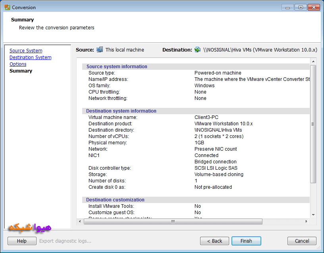Open the Source System step
Image resolution: width=324 pixels, height=253 pixels.
point(26,50)
